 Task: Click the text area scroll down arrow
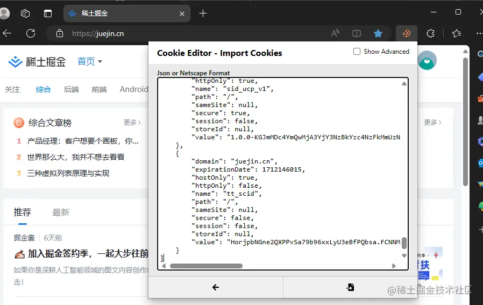[x=404, y=256]
